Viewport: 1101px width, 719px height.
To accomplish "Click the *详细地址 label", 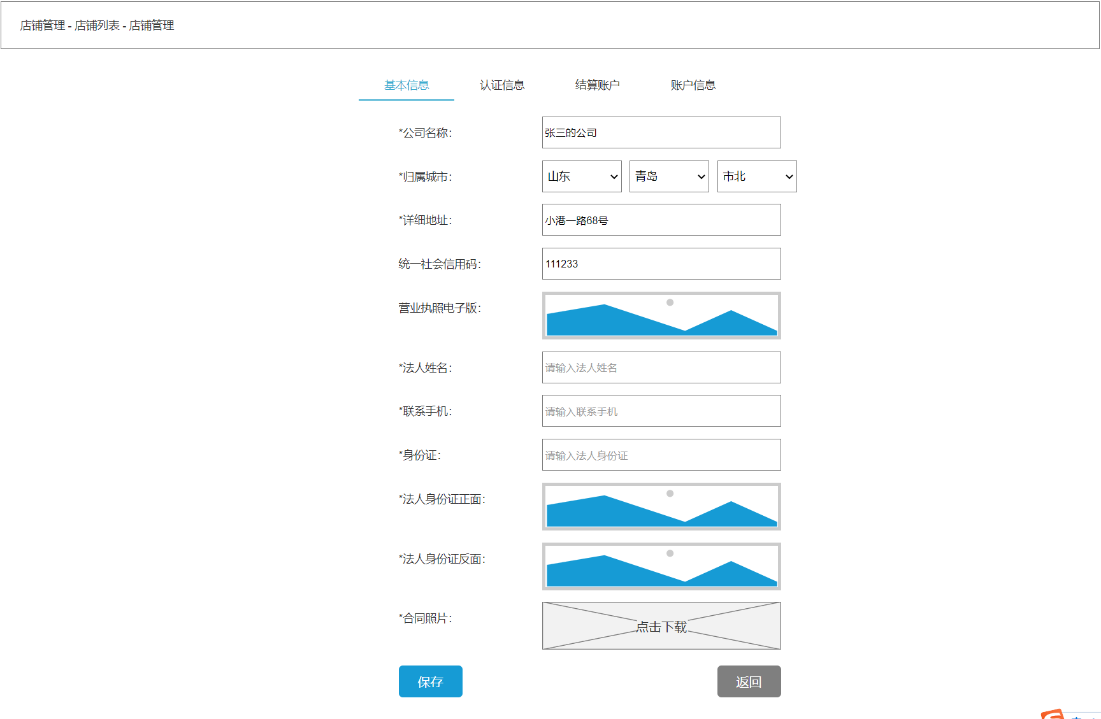I will (426, 220).
